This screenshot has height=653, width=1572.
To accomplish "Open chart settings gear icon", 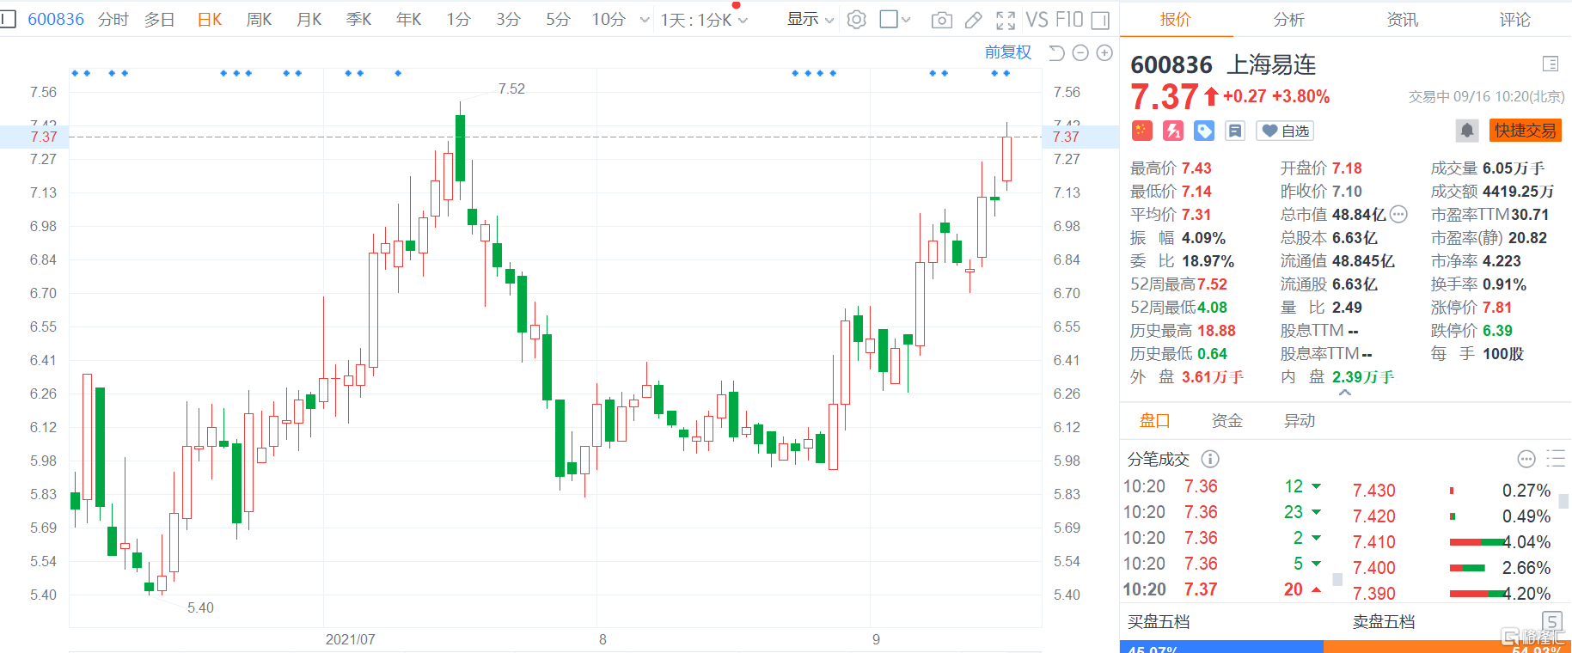I will [x=856, y=20].
